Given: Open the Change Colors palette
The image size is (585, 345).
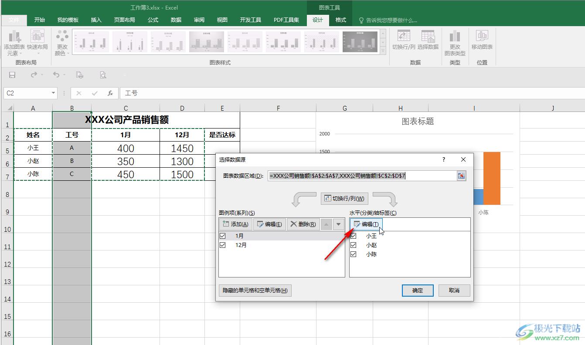Looking at the screenshot, I should (62, 43).
